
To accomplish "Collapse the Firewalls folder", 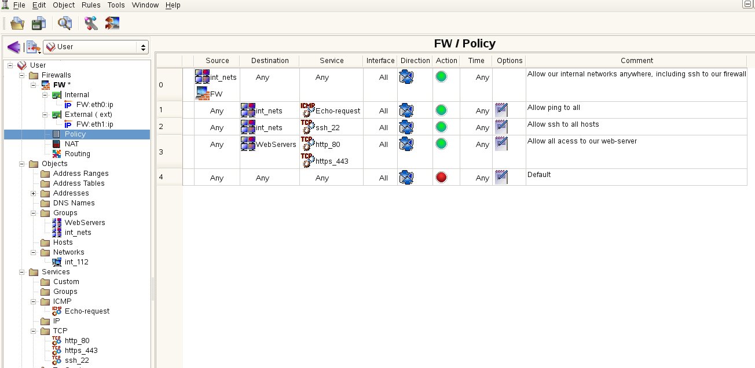I will tap(21, 75).
